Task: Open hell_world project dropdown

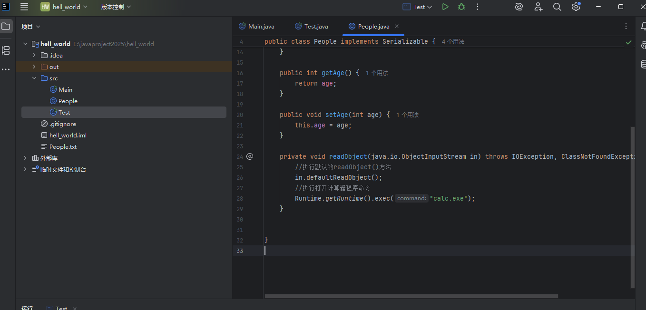Action: tap(65, 7)
